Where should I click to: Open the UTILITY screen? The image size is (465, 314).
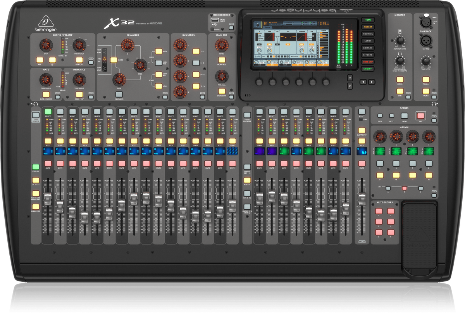368,69
